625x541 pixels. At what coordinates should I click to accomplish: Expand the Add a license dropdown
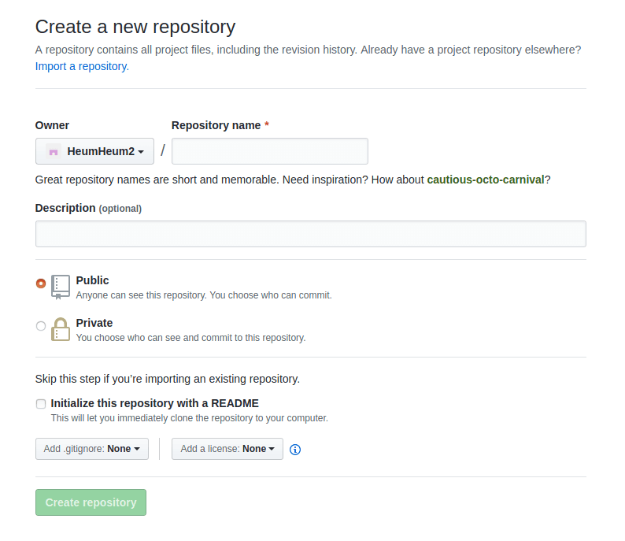tap(227, 449)
